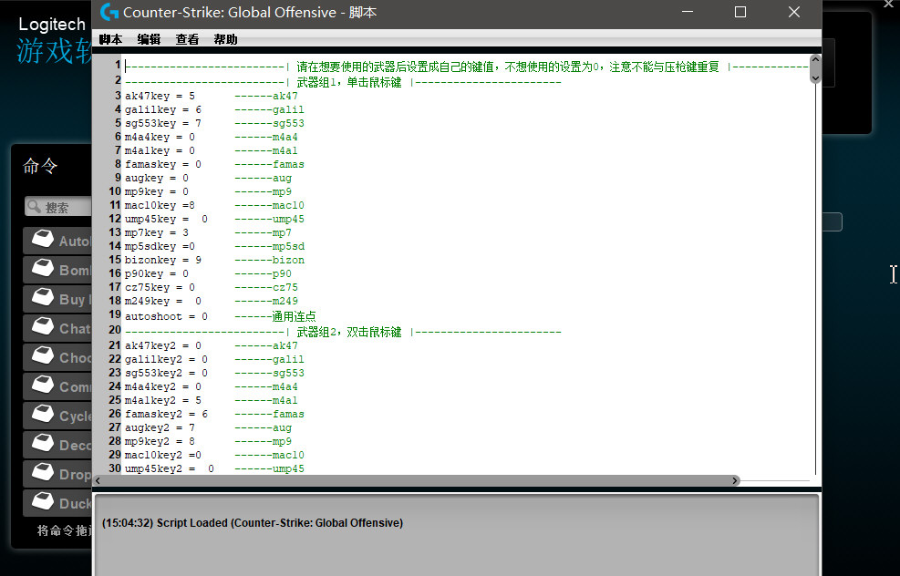Click the '------bizon' comment on line 15
Image resolution: width=900 pixels, height=576 pixels.
(x=269, y=261)
